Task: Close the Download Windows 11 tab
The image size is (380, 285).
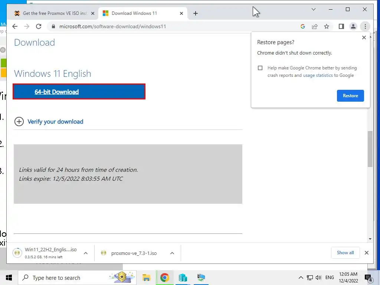Action: click(x=181, y=13)
